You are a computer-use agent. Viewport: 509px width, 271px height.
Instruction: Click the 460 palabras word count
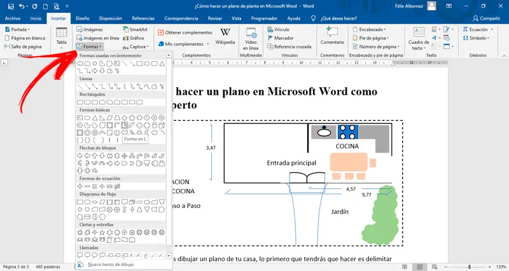point(48,267)
